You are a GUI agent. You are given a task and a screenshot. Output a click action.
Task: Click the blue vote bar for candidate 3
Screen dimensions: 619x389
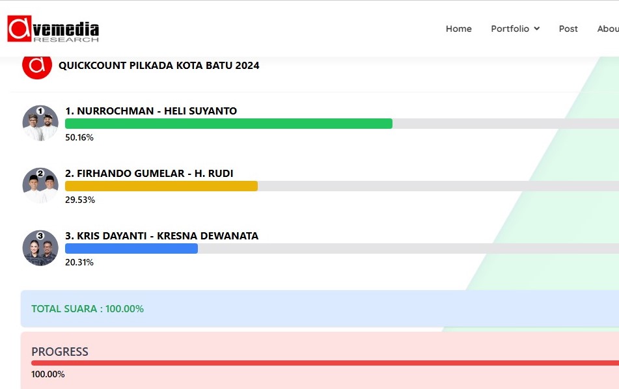(131, 248)
